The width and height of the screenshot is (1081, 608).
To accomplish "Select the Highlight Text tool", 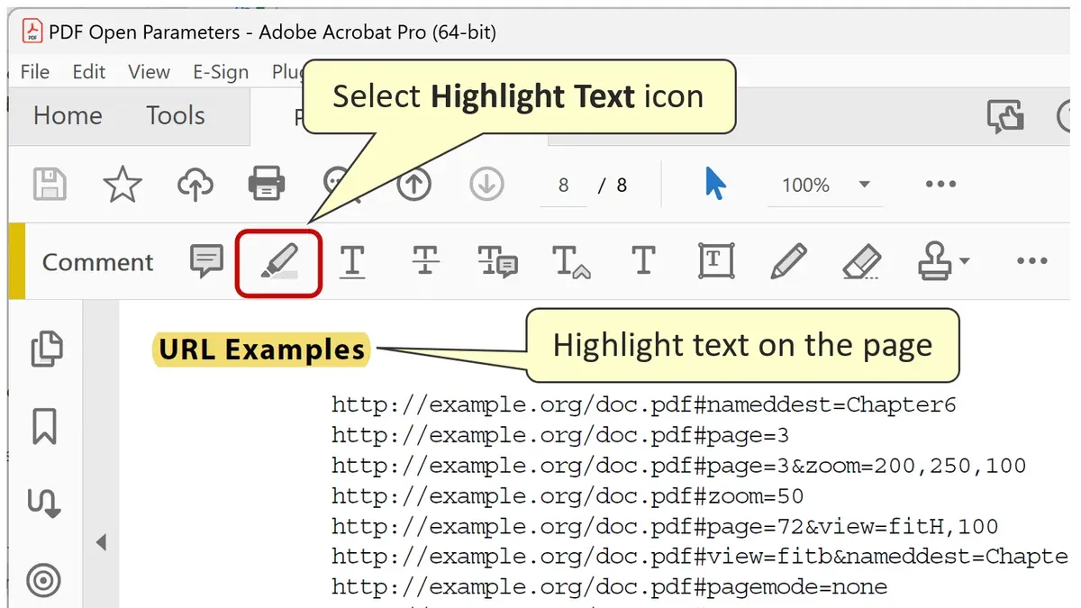I will coord(279,262).
